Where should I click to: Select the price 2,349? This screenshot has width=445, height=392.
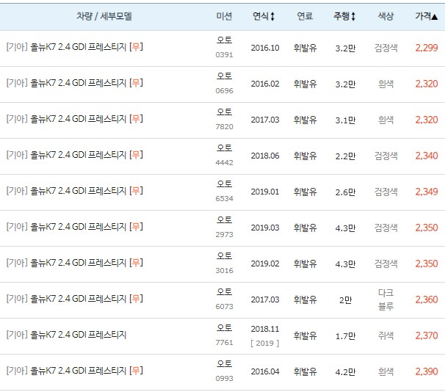pos(427,192)
